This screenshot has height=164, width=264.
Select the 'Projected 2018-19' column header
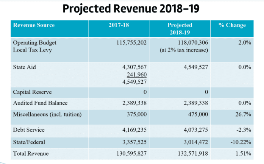point(180,29)
